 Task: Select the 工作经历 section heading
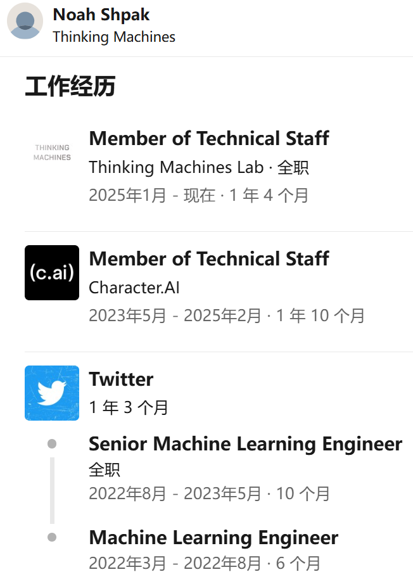70,86
